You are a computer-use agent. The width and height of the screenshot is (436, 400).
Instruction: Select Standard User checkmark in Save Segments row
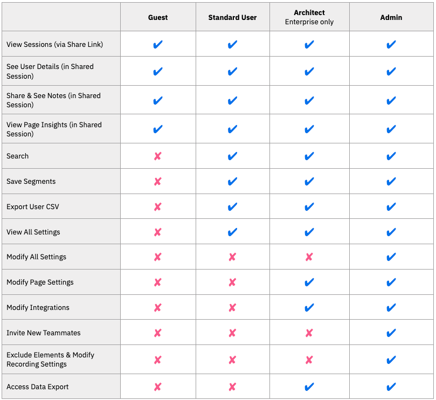pyautogui.click(x=232, y=181)
